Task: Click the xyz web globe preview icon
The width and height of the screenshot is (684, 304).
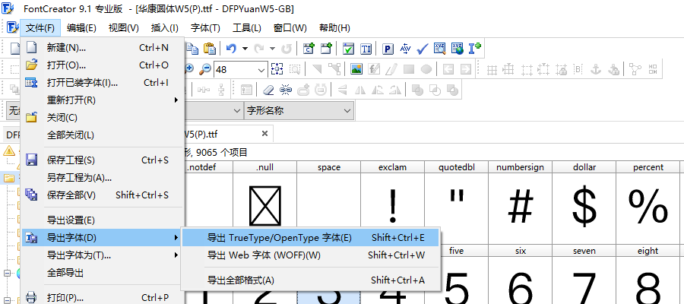Action: [458, 49]
